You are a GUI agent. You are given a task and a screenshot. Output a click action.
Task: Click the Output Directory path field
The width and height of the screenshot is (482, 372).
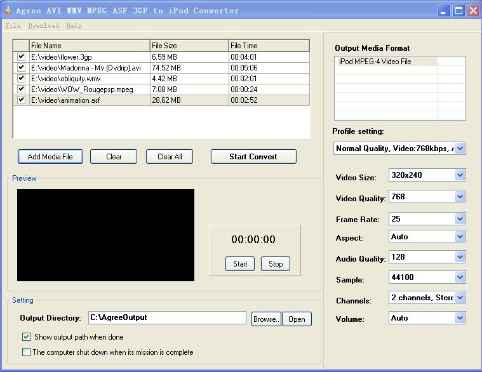tap(166, 318)
